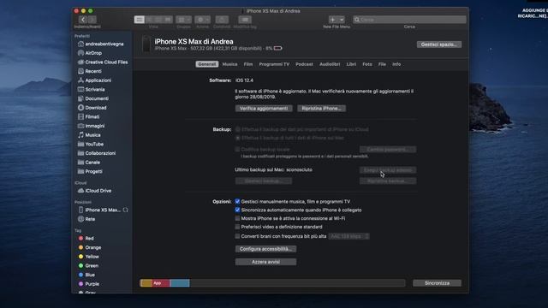Click Configura accessibilità button

click(265, 249)
